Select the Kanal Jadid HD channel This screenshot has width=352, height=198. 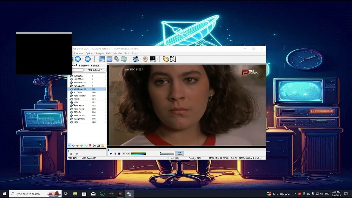point(87,96)
